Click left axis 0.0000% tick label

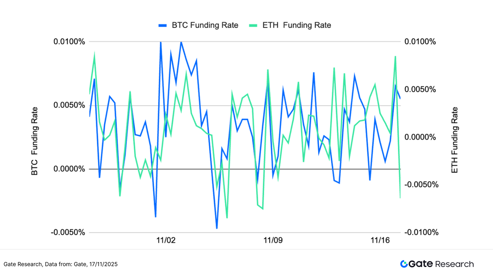[x=68, y=169]
